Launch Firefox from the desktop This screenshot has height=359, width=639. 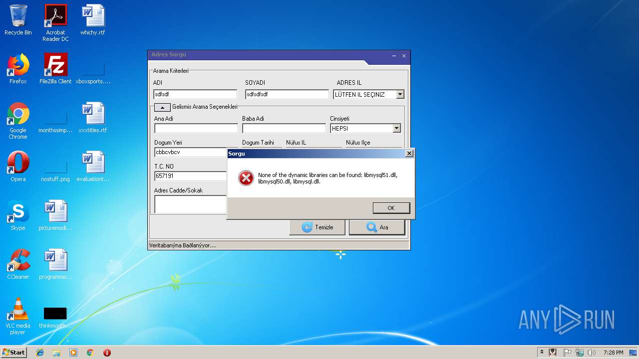coord(18,69)
